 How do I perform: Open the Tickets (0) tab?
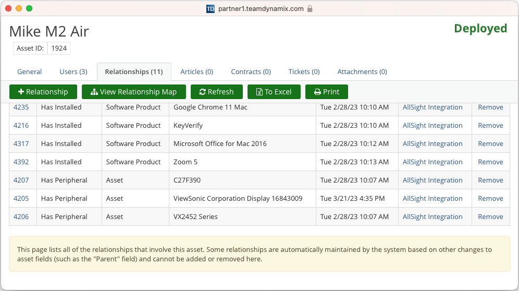click(x=304, y=71)
